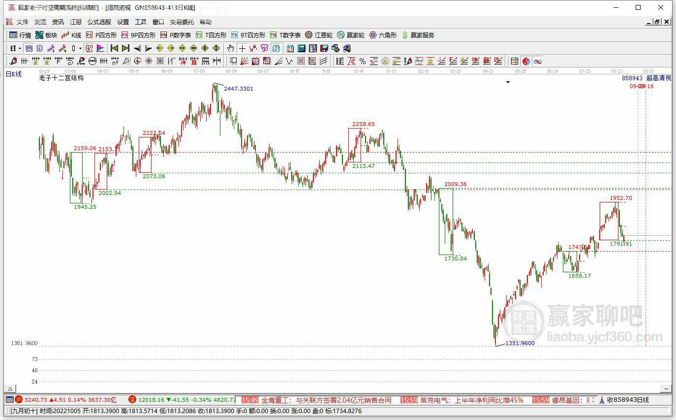
Task: Open the 江恩轮 Gann wheel
Action: pos(319,35)
